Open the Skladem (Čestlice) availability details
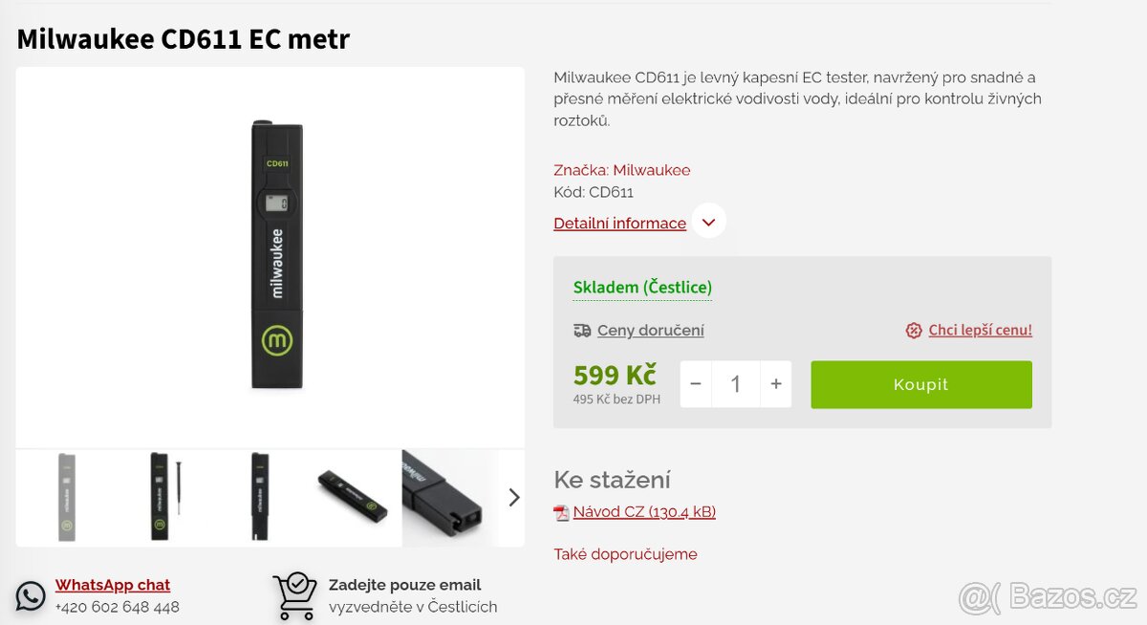 642,287
